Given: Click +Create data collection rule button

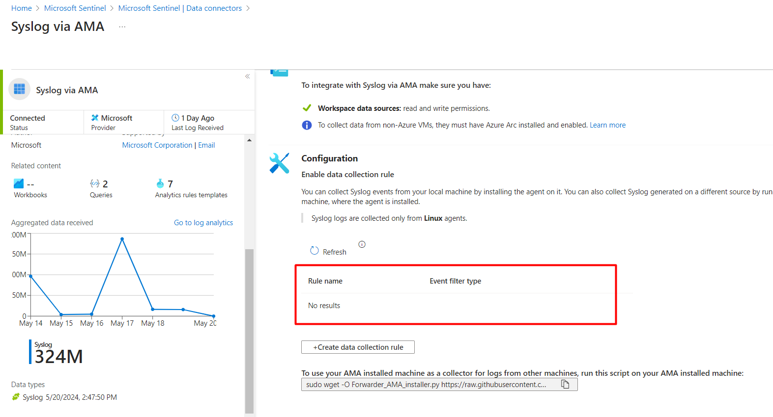Looking at the screenshot, I should 358,347.
